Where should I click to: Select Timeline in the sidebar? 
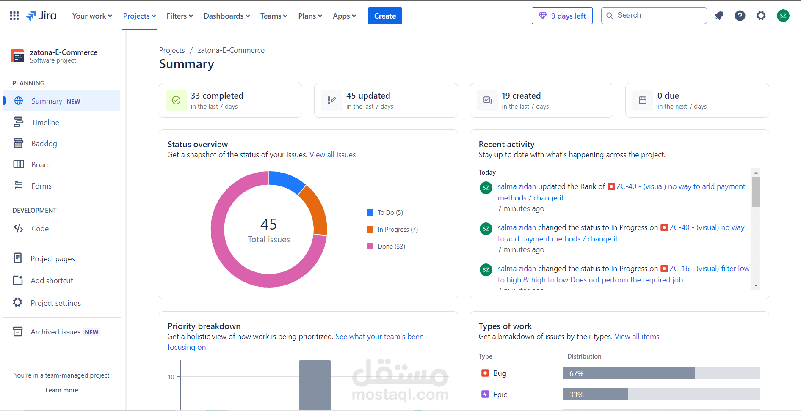tap(62, 122)
